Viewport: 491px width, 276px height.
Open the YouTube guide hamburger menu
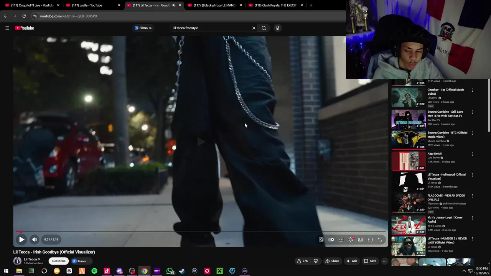tap(7, 28)
